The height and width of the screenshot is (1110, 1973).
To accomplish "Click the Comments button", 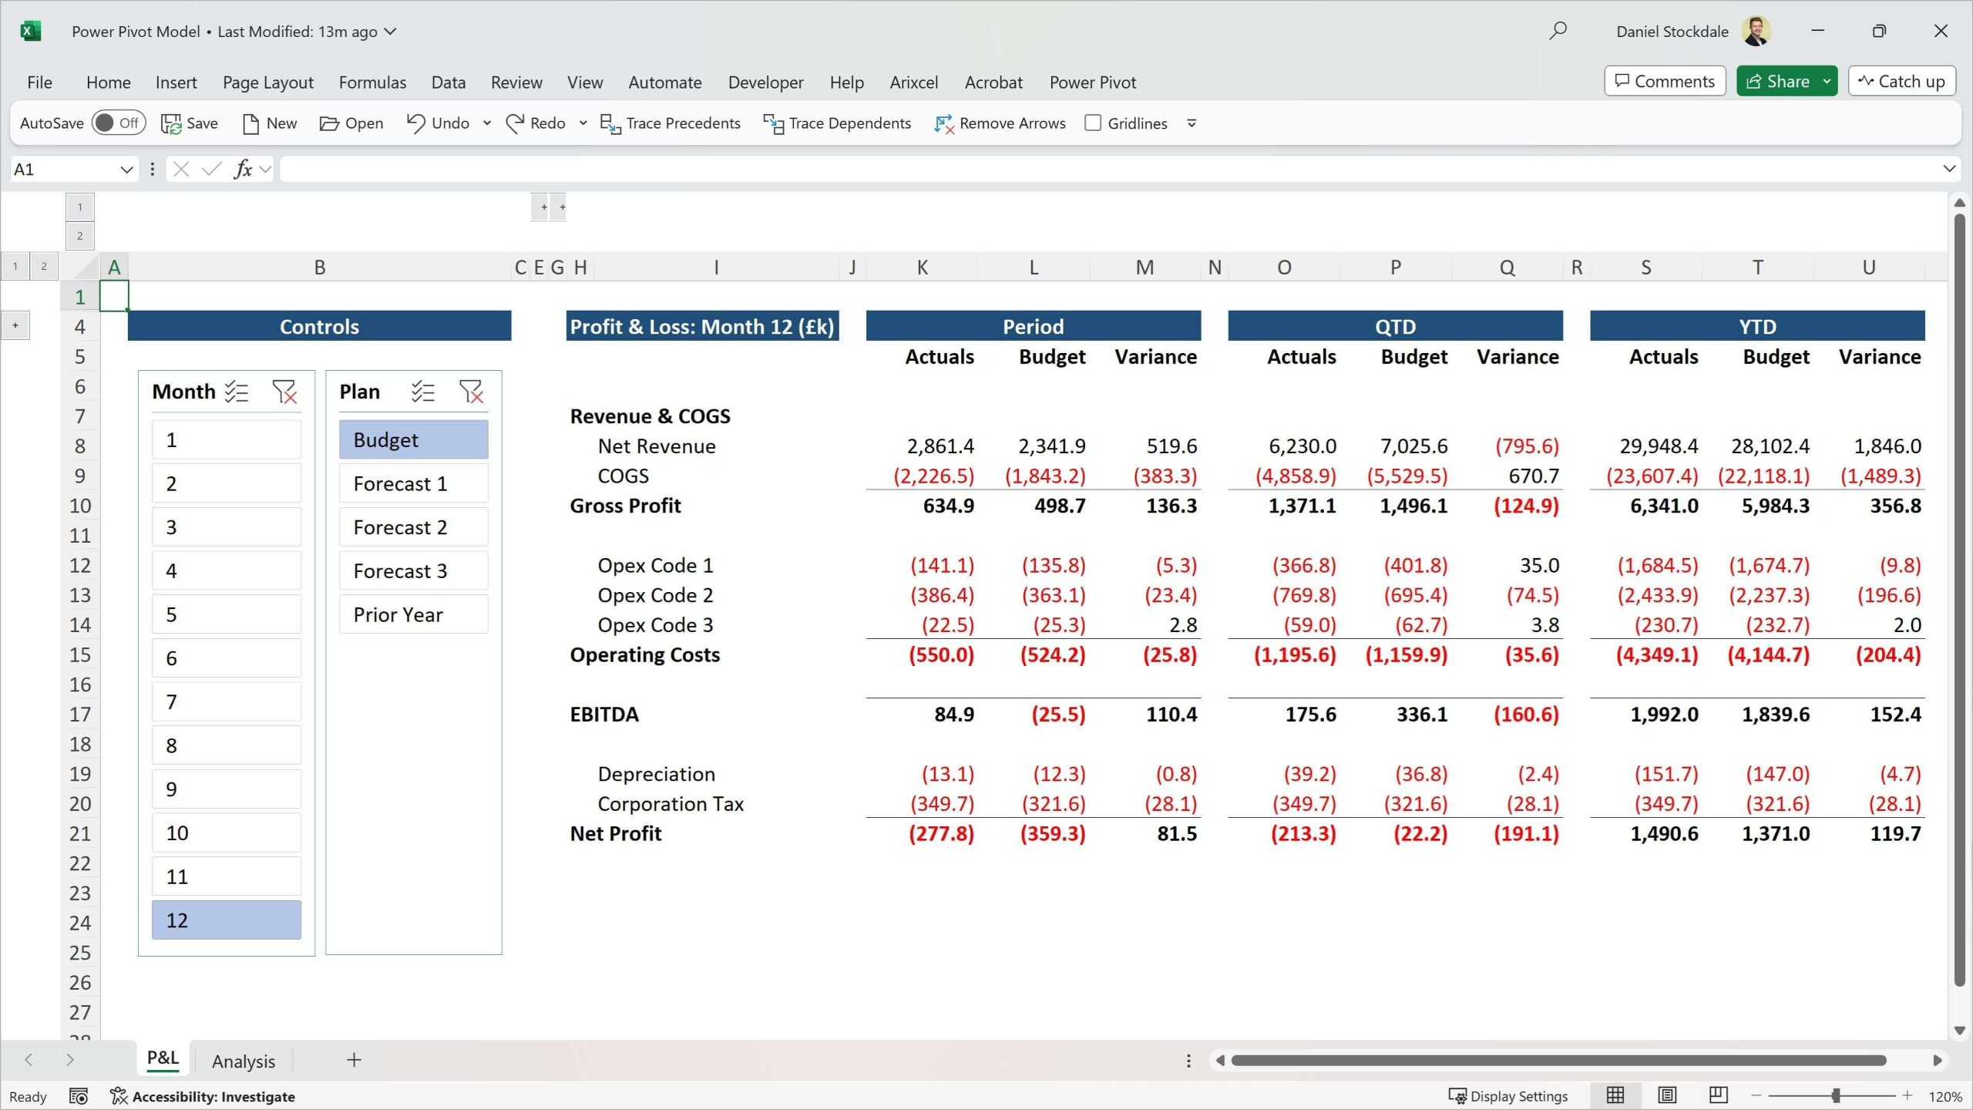I will coord(1665,82).
